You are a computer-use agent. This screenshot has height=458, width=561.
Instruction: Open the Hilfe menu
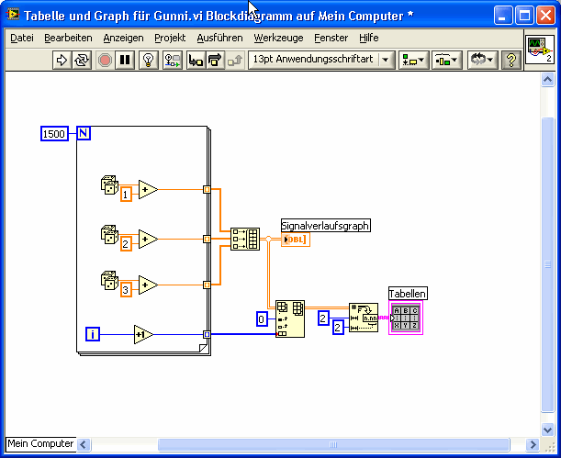coord(369,38)
